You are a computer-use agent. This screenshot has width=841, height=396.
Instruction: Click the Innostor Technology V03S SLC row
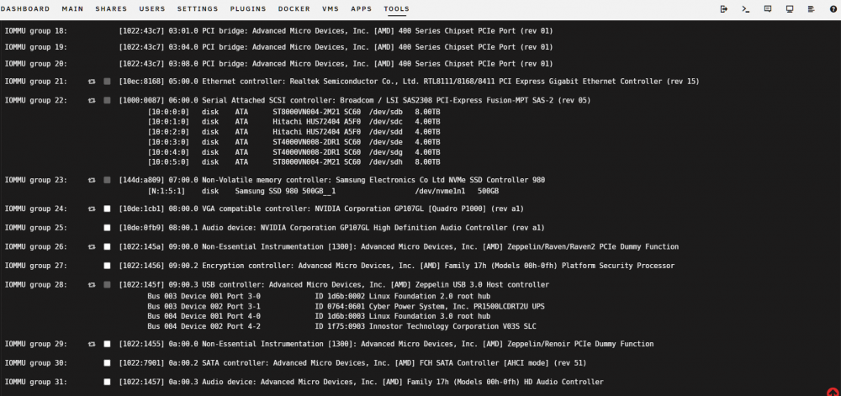(x=341, y=326)
